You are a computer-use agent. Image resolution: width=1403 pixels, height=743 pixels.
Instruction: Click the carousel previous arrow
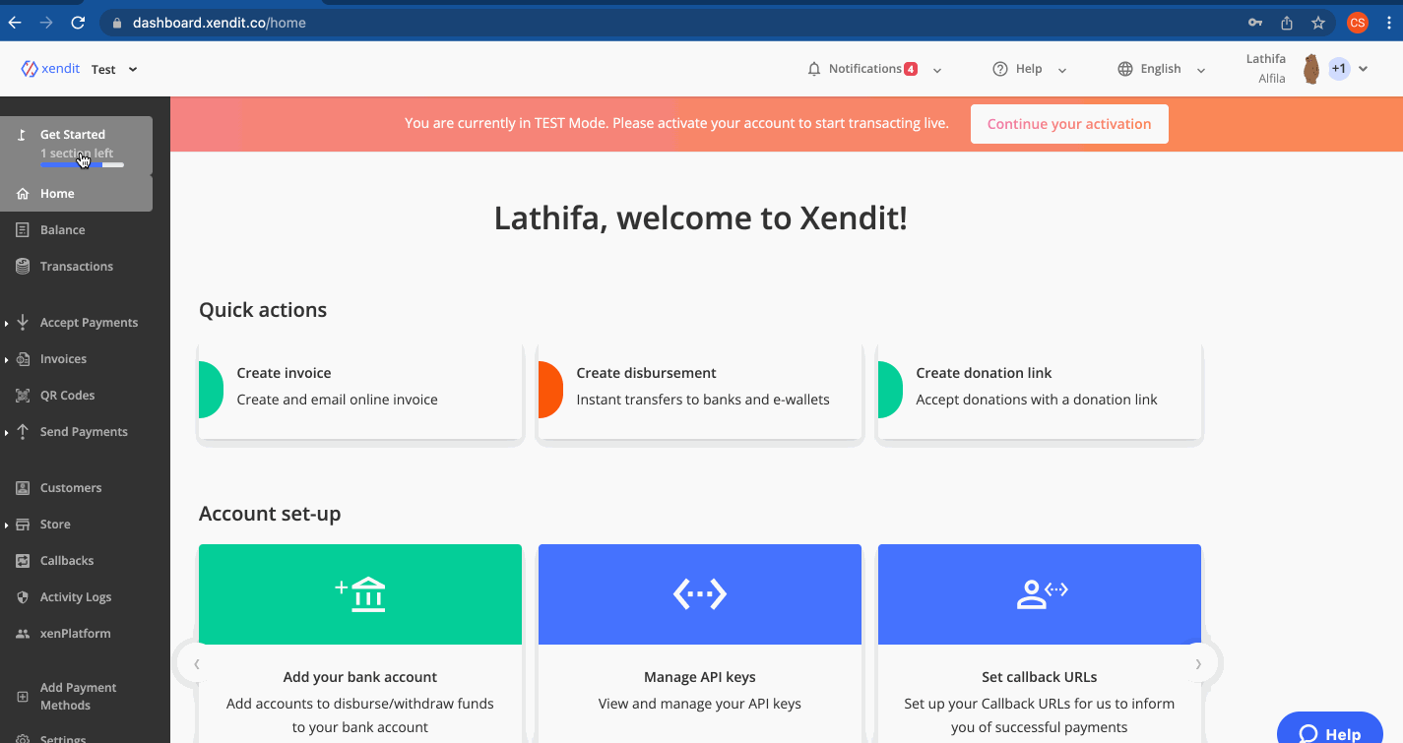[x=197, y=664]
